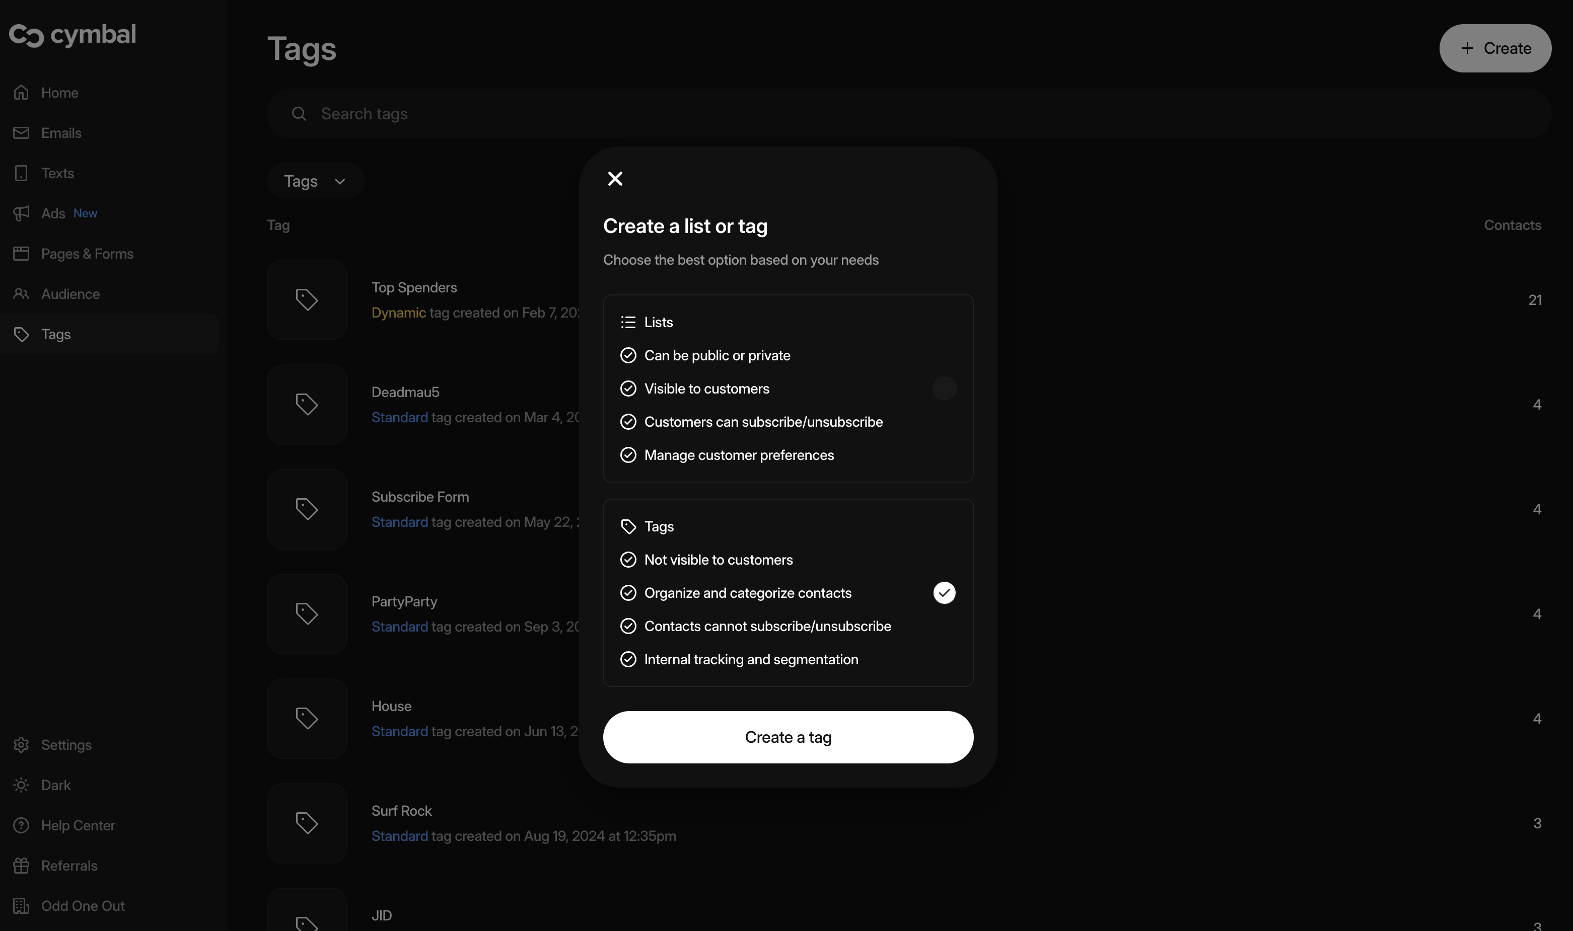Select the Tags option radio button

pyautogui.click(x=944, y=593)
